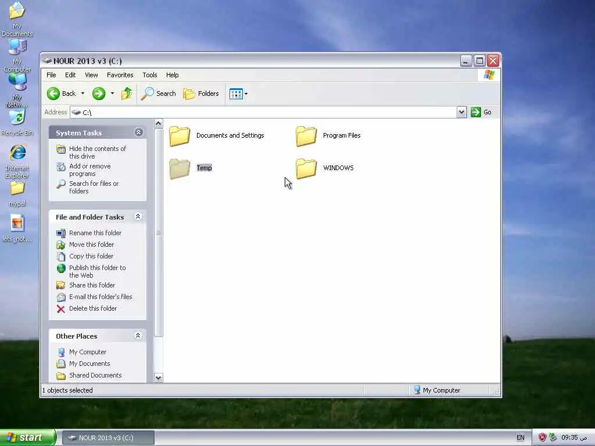Click the Copy this folder icon
This screenshot has height=446, width=595.
(60, 256)
